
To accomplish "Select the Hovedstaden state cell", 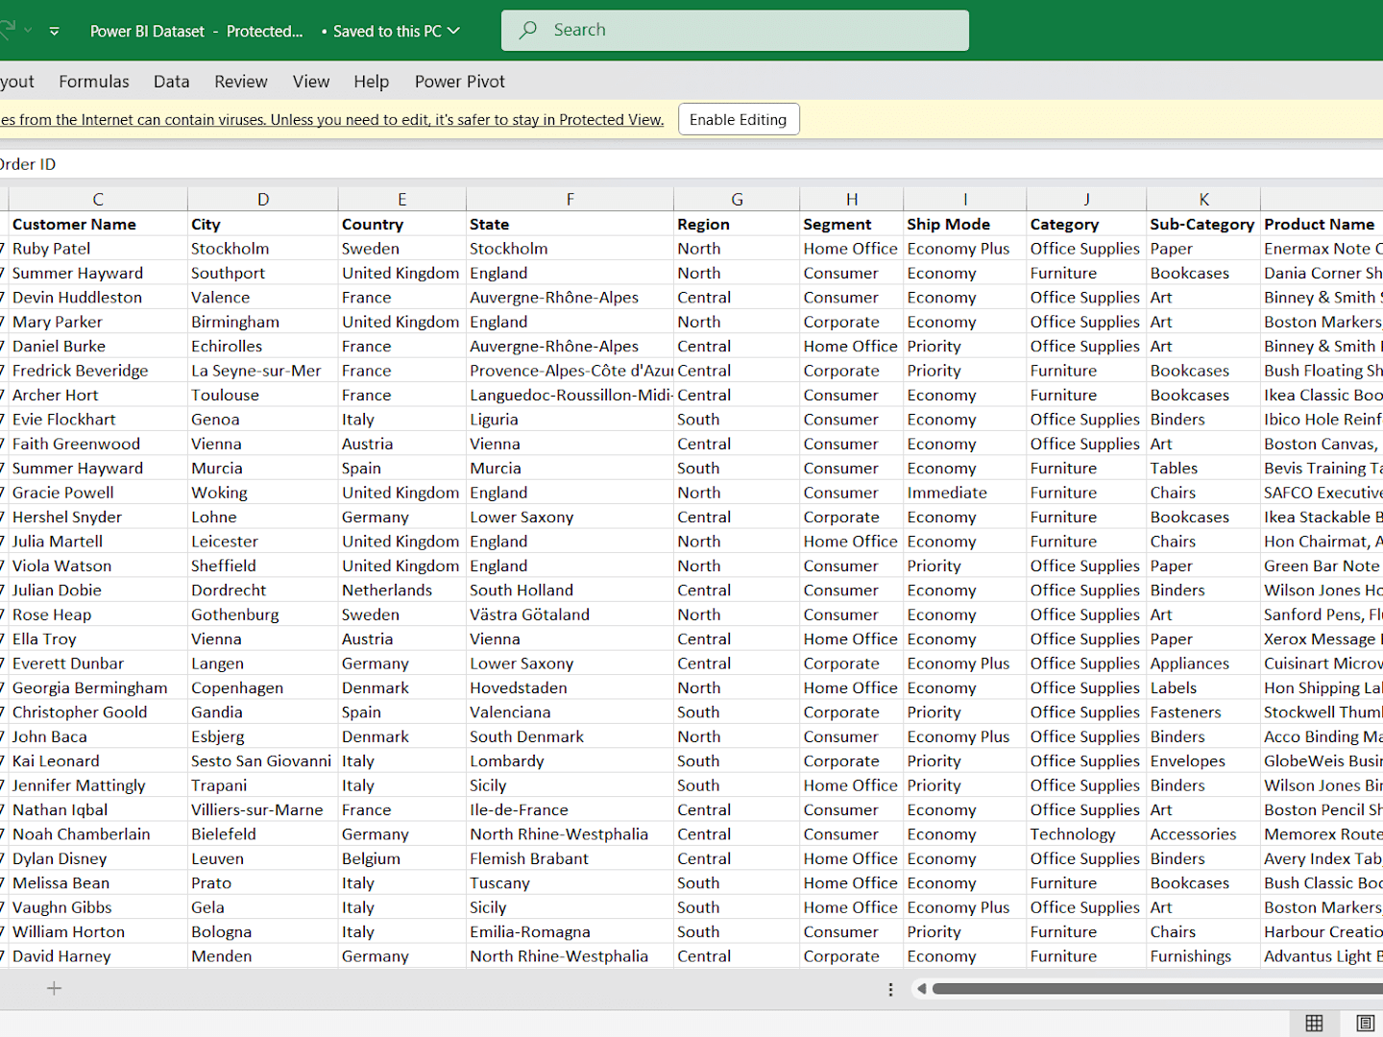I will pyautogui.click(x=570, y=687).
